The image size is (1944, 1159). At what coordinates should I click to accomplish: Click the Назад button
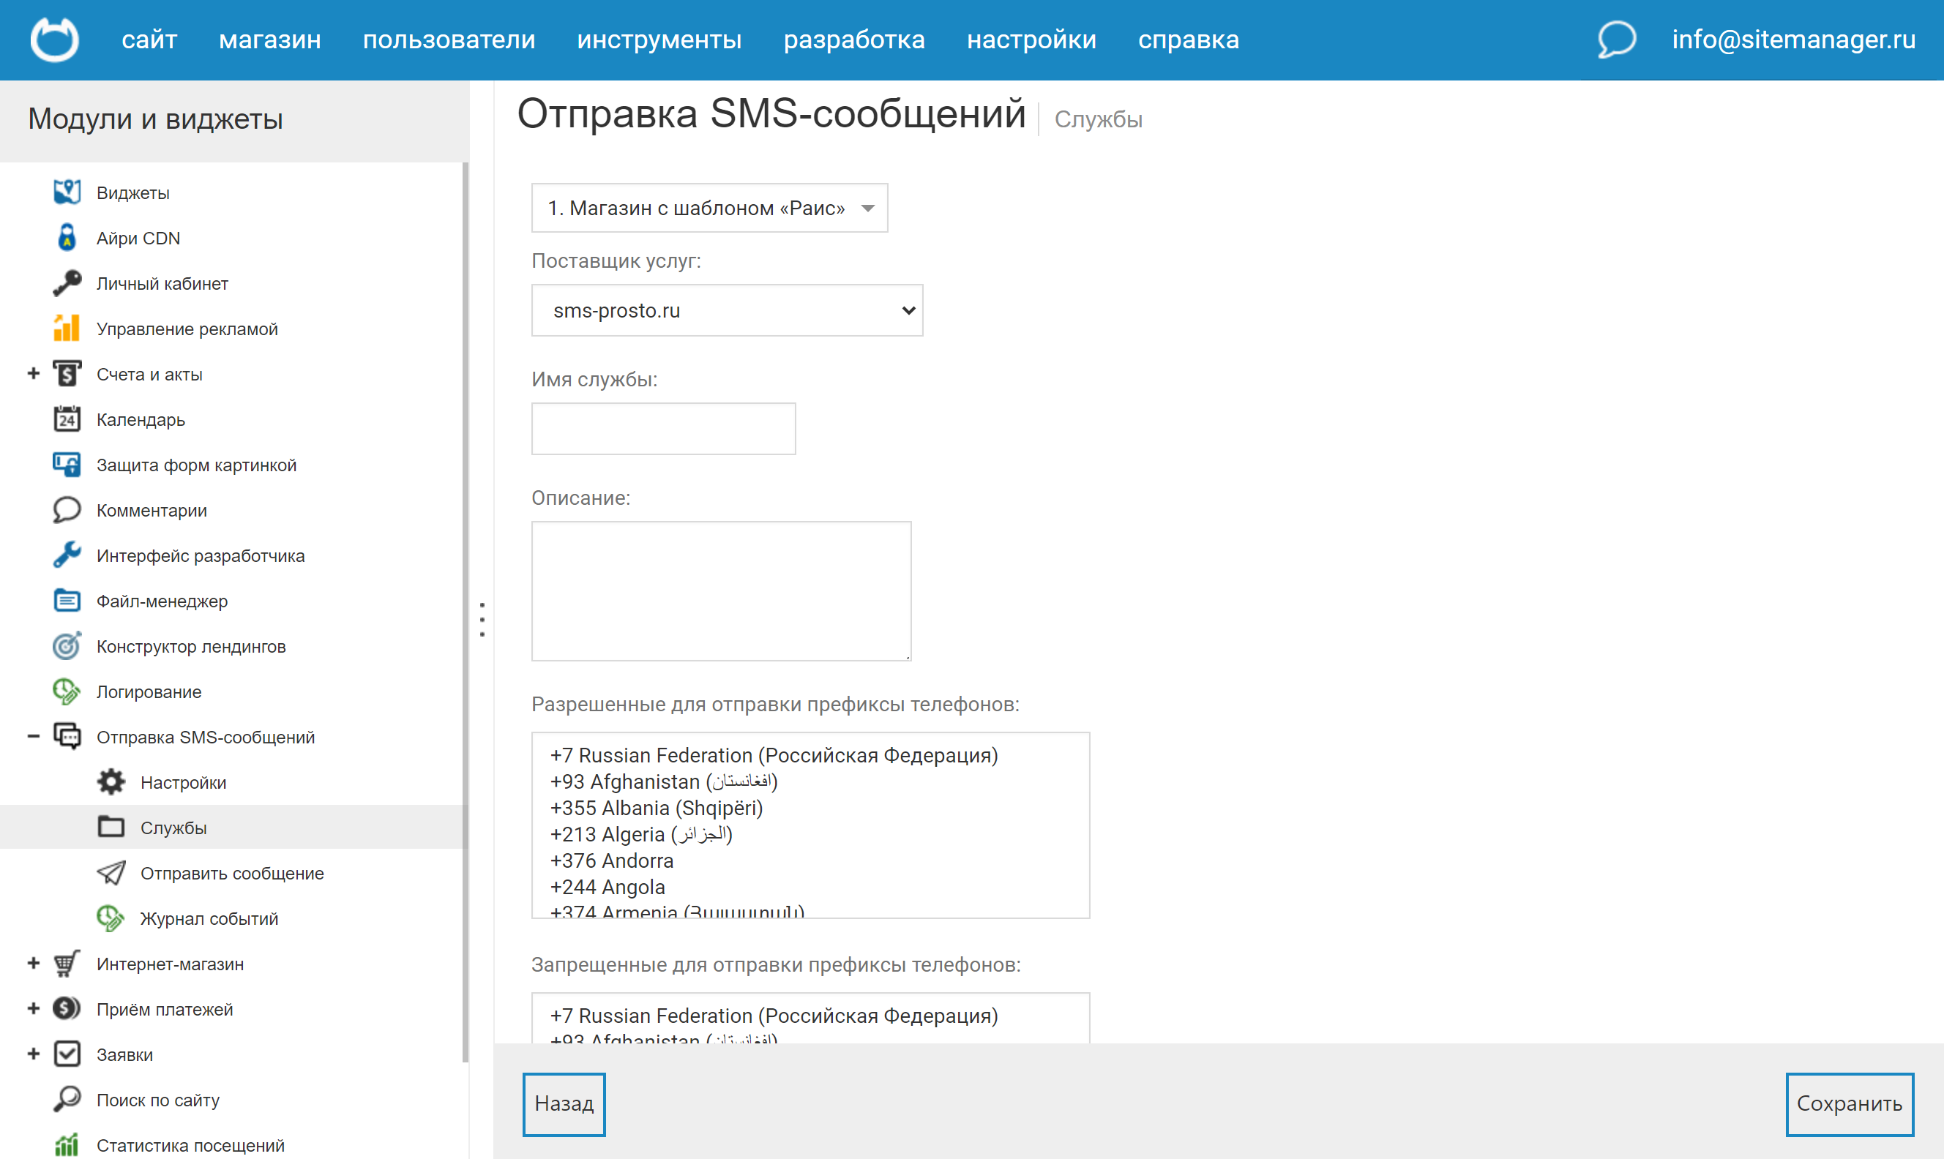pyautogui.click(x=564, y=1103)
